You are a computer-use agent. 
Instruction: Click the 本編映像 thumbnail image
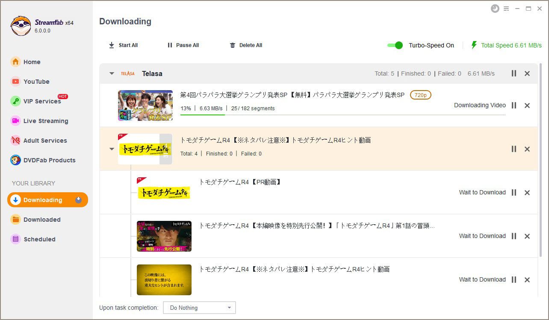[164, 236]
